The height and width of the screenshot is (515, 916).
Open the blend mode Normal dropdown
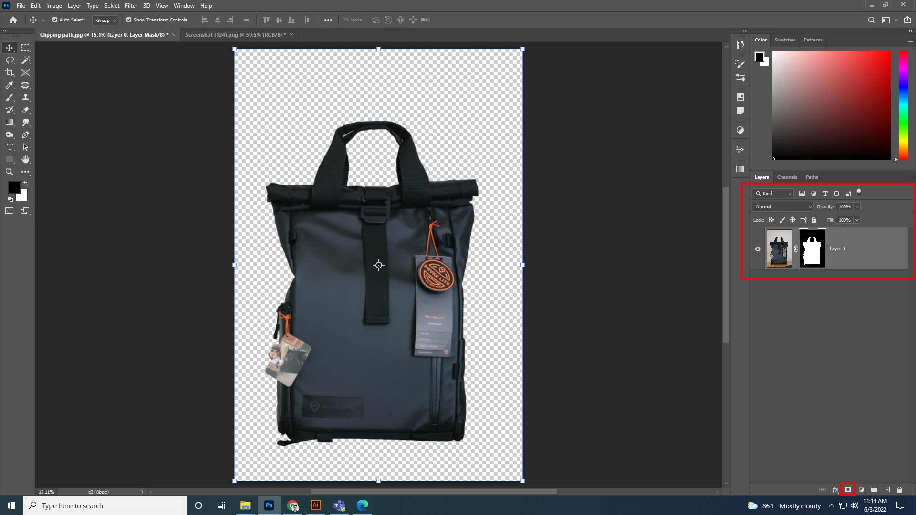(782, 206)
